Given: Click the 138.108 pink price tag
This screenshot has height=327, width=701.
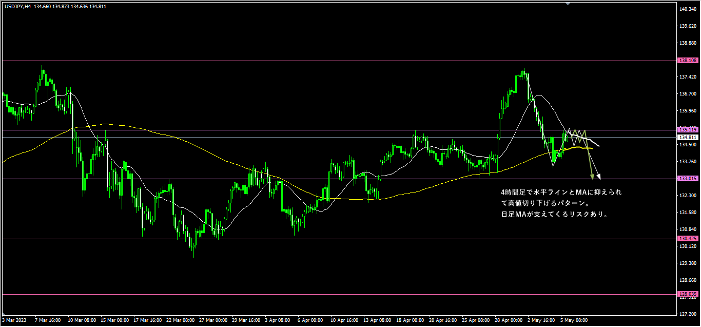Looking at the screenshot, I should click(687, 61).
